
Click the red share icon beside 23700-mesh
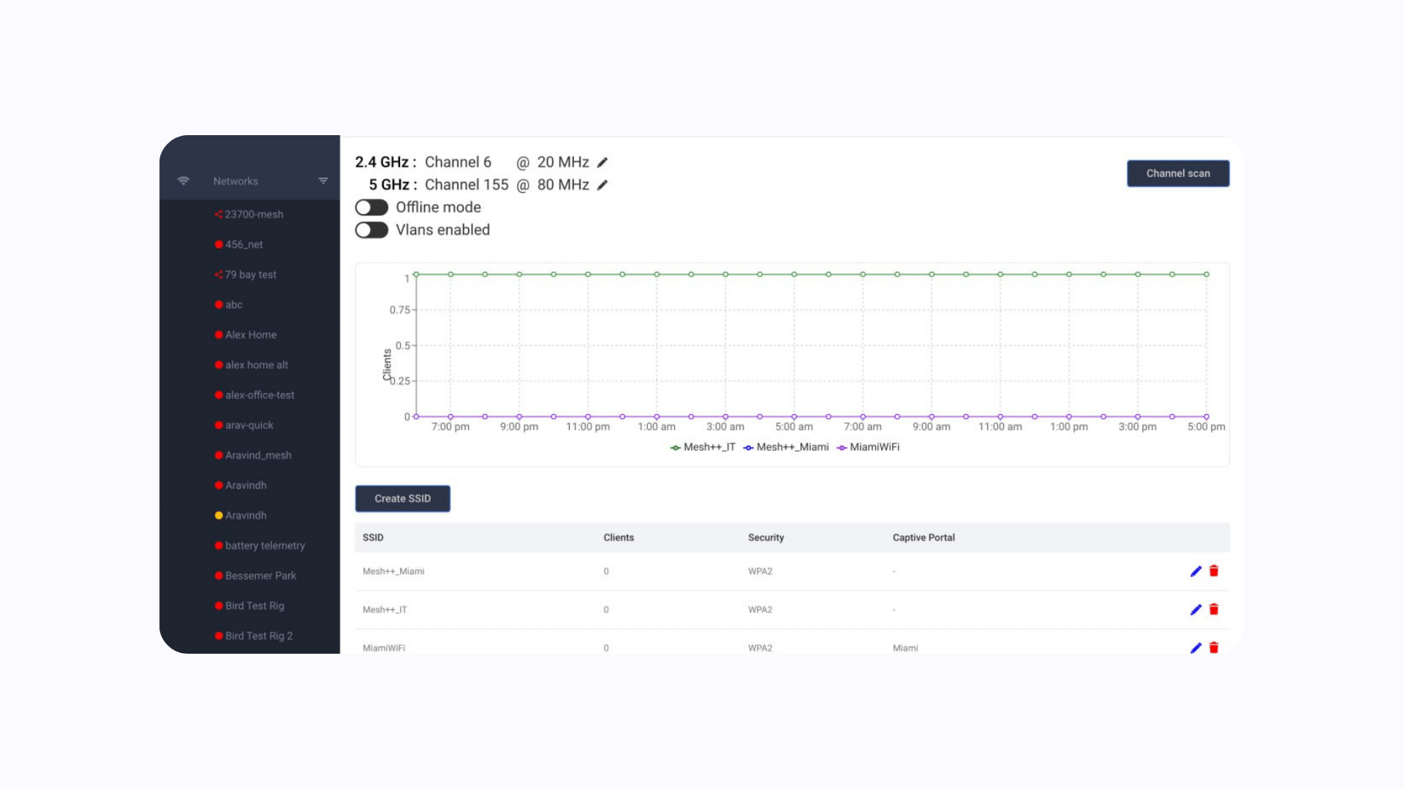pos(218,213)
